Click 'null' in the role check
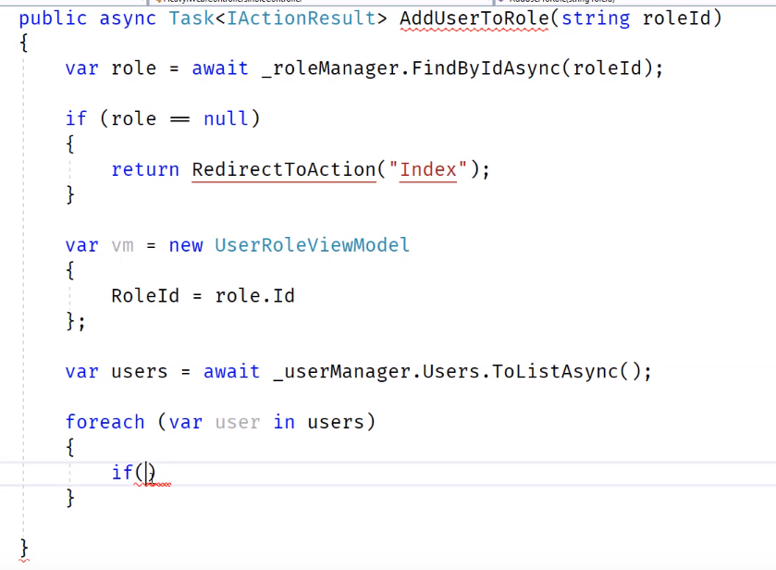This screenshot has height=570, width=776. click(x=226, y=118)
